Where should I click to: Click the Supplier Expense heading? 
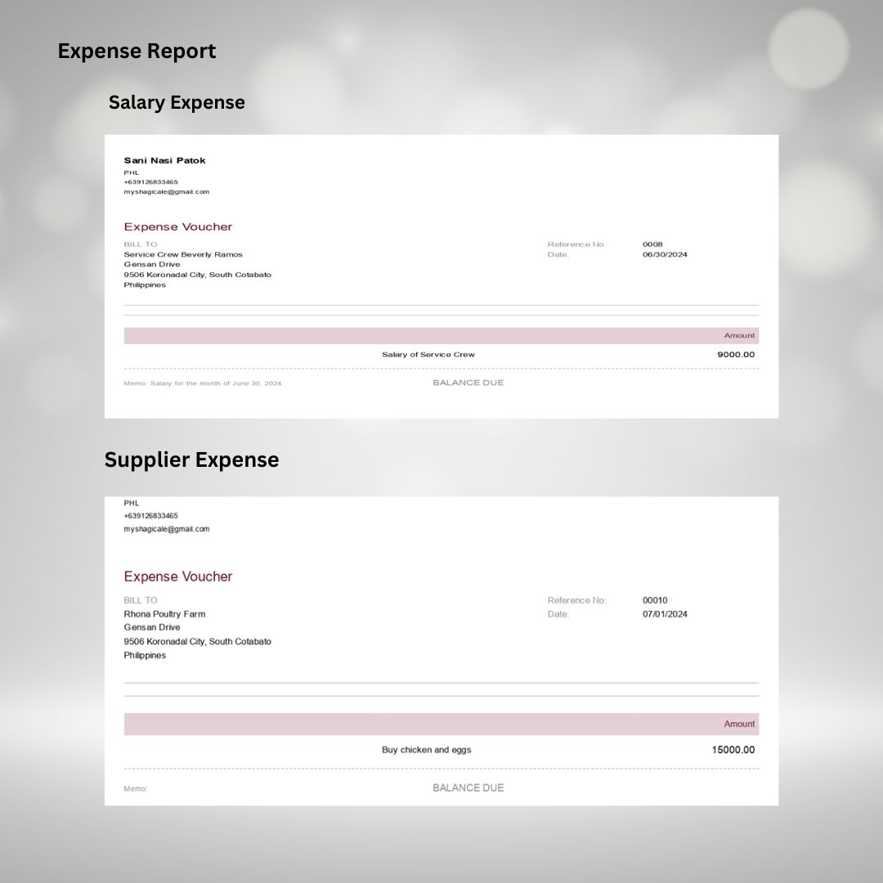point(191,459)
